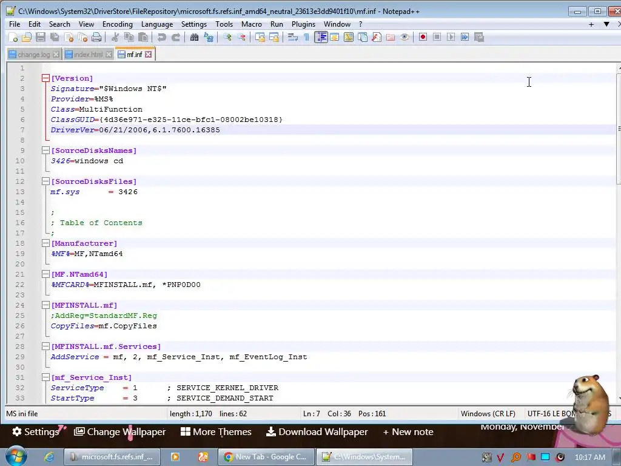Open the tab list dropdown arrow
621x466 pixels.
click(606, 24)
